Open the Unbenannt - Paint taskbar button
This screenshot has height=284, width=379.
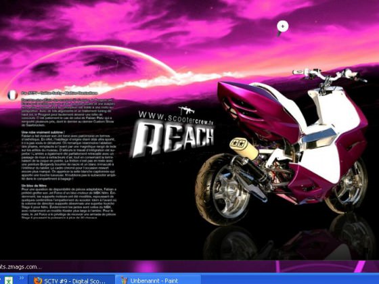[158, 280]
